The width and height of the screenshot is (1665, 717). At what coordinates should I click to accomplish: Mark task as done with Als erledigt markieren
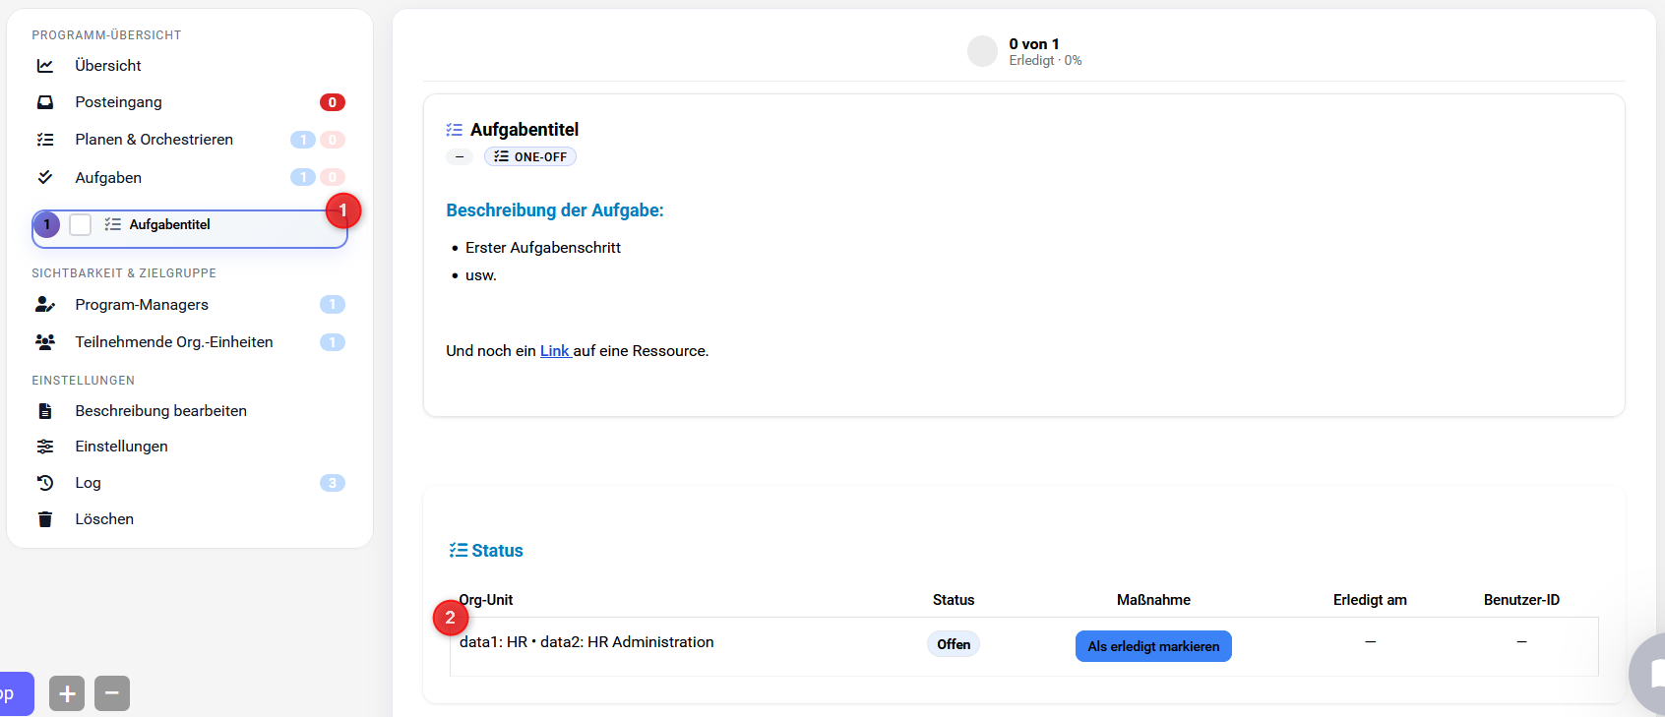coord(1152,646)
